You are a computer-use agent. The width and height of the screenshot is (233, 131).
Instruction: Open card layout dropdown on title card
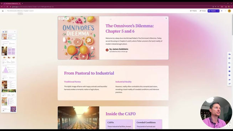pos(63,19)
